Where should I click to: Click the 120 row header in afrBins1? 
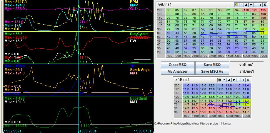(178, 97)
